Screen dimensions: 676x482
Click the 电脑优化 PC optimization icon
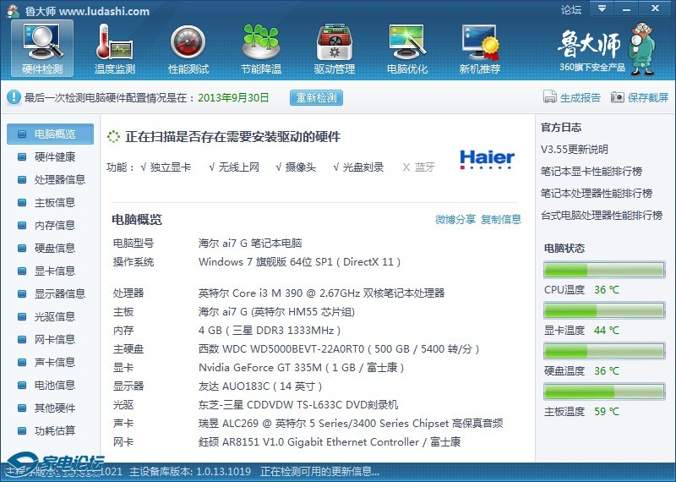tap(406, 47)
